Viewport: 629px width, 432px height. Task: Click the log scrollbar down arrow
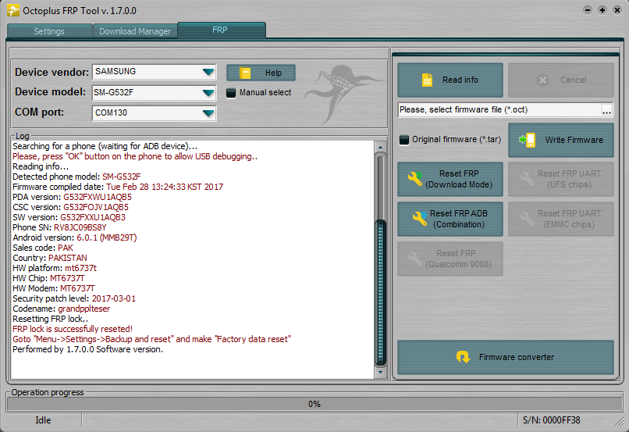click(x=380, y=372)
